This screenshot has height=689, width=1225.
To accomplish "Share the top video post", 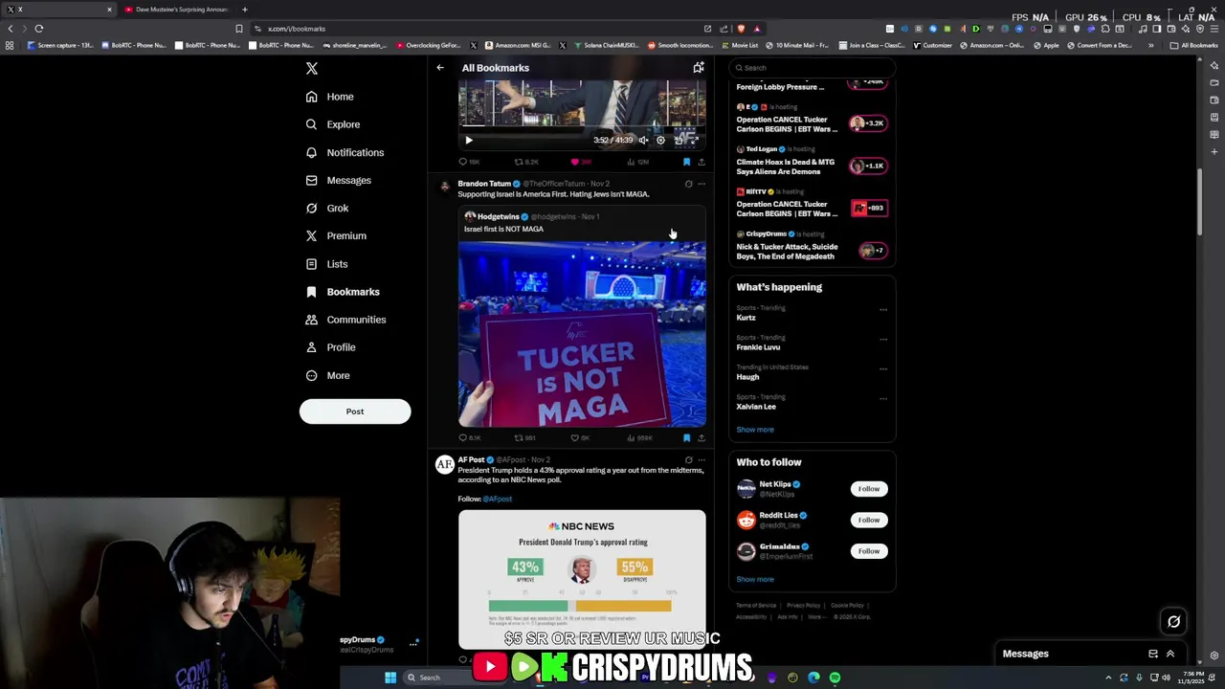I will (702, 162).
